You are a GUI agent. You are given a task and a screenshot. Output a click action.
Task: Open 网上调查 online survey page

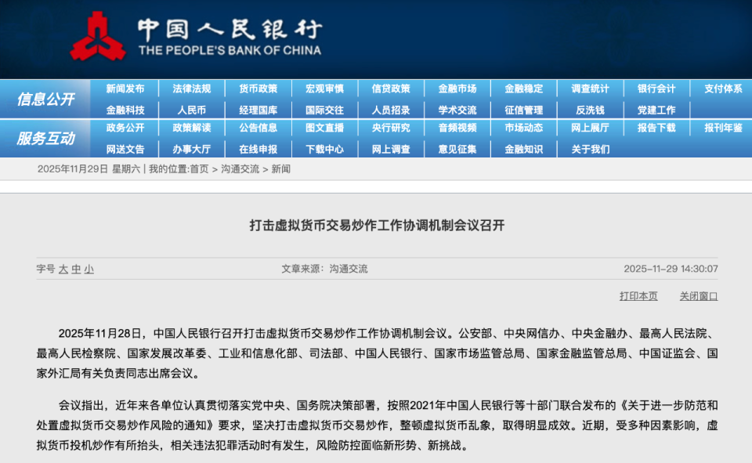tap(392, 147)
